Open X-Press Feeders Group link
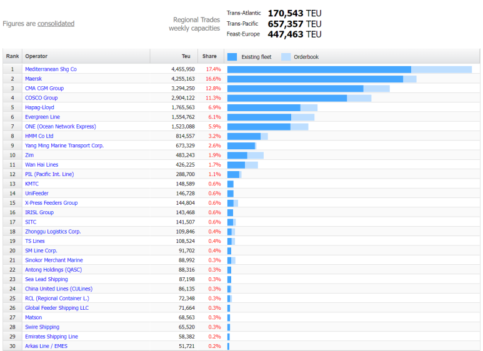 point(51,203)
